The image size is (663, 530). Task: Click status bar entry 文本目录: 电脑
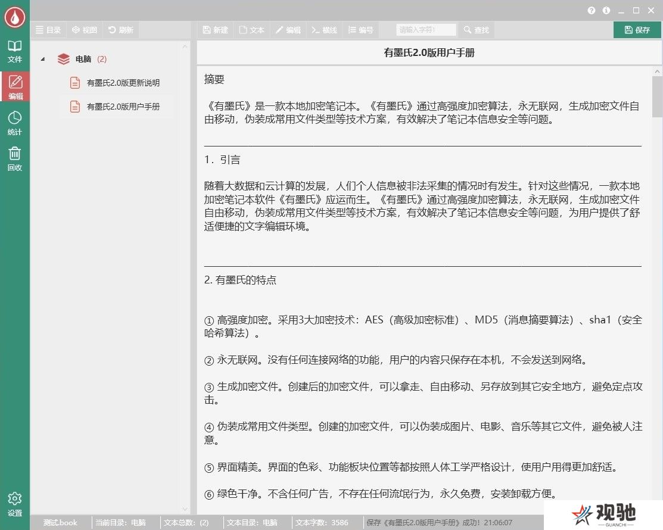point(252,523)
